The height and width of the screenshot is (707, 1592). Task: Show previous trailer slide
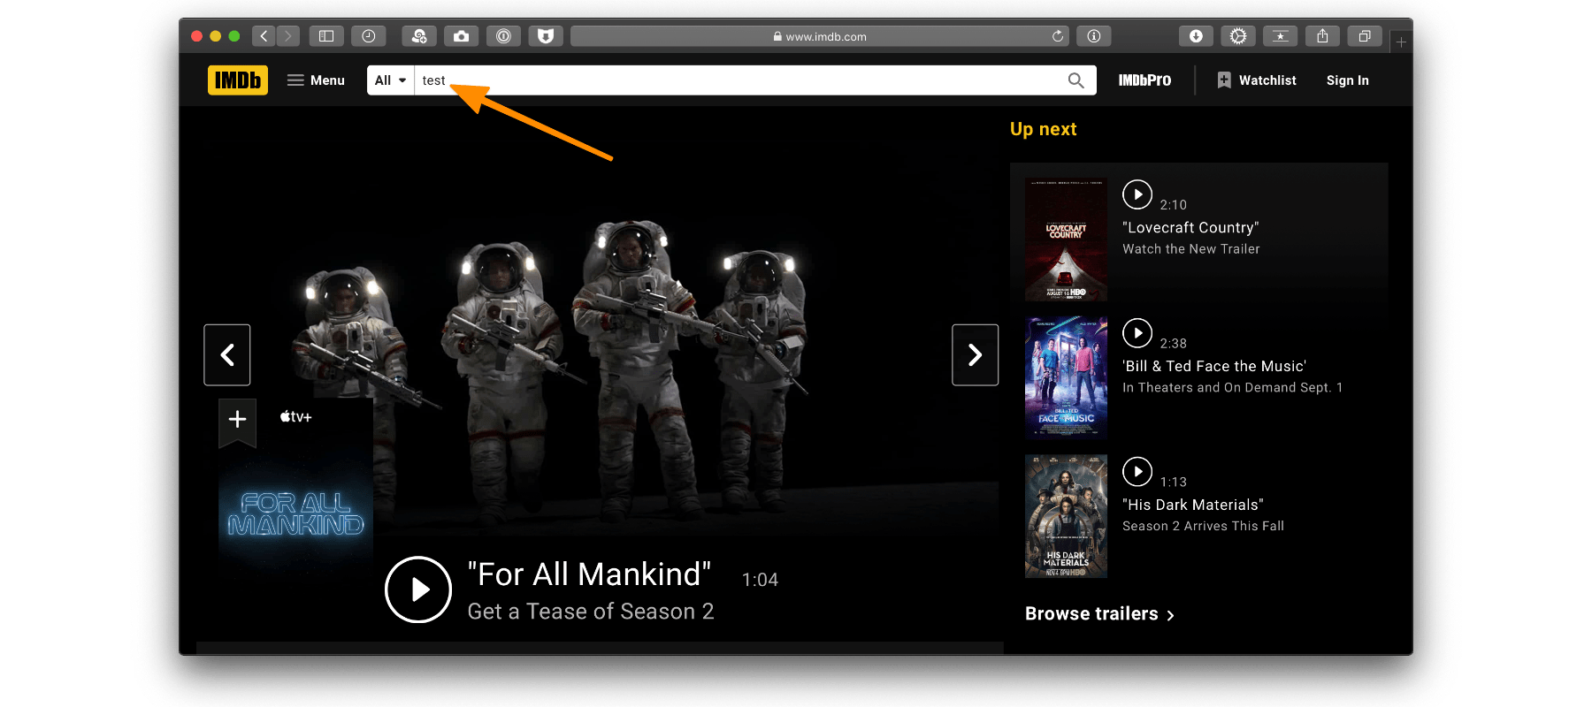tap(227, 355)
